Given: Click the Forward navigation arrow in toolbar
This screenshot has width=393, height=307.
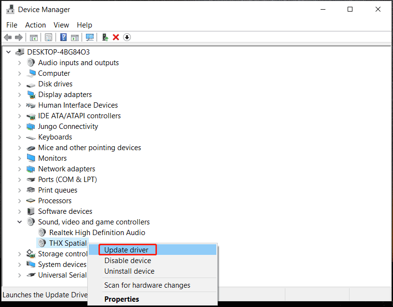Looking at the screenshot, I should tap(19, 37).
